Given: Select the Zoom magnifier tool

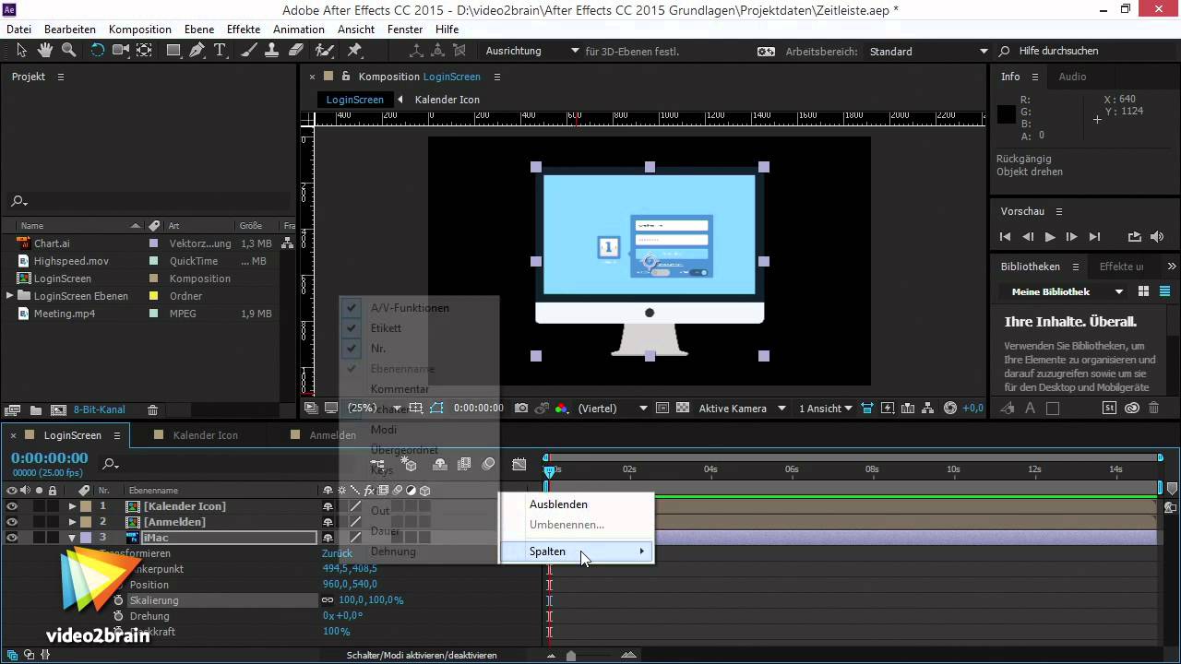Looking at the screenshot, I should (68, 51).
